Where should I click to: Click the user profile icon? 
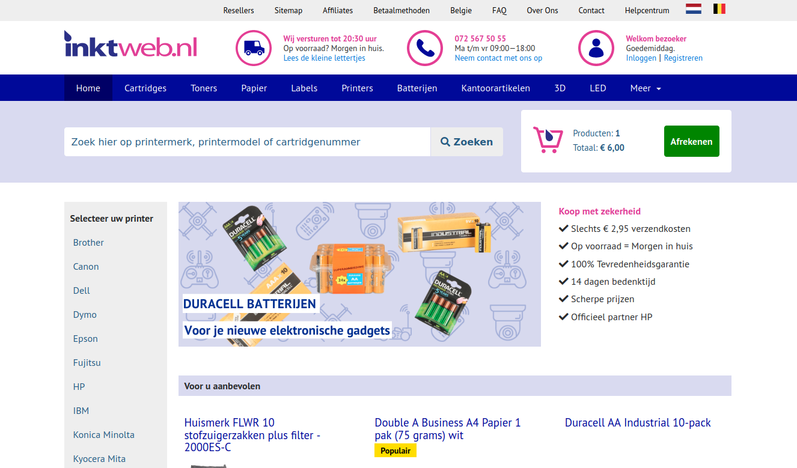(x=596, y=48)
